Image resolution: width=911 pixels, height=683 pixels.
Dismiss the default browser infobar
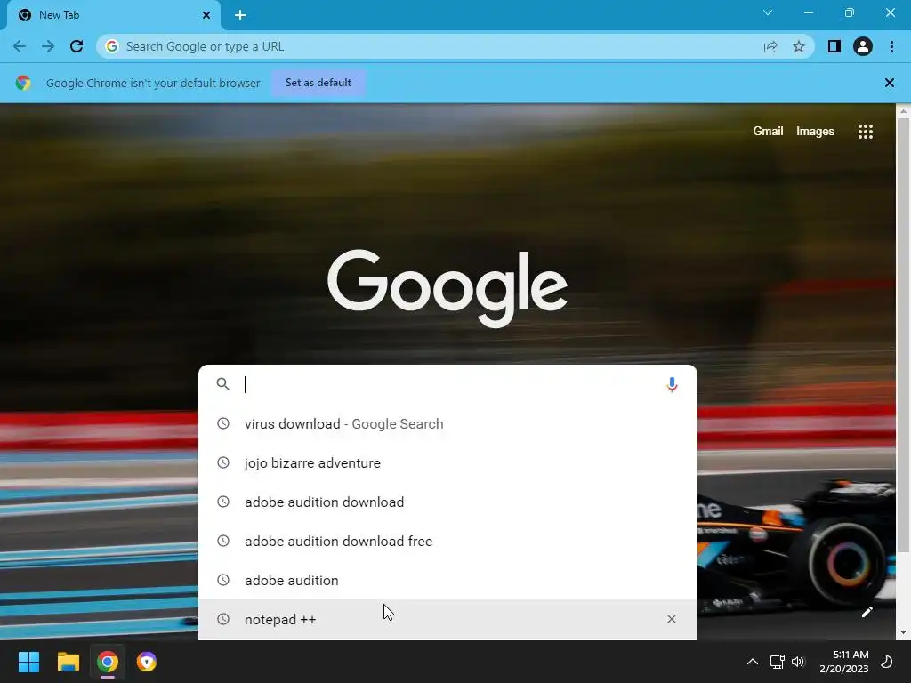point(890,83)
